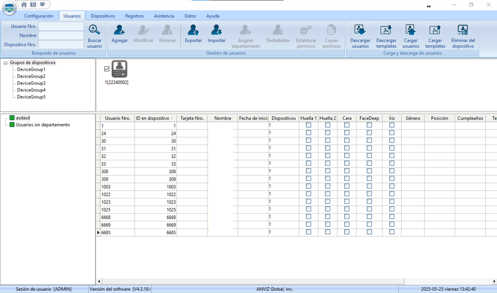
Task: Open the Usuarios tab
Action: point(72,16)
